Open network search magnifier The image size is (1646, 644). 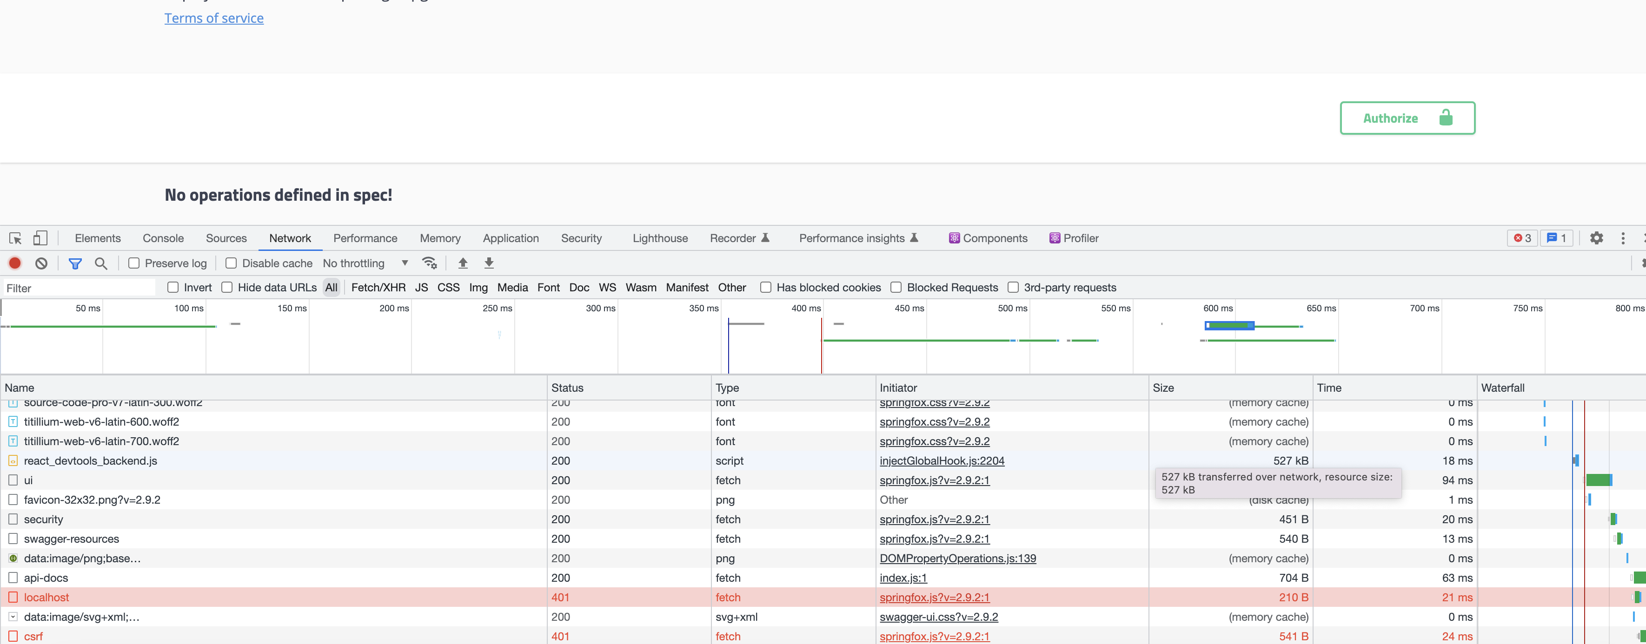click(101, 263)
